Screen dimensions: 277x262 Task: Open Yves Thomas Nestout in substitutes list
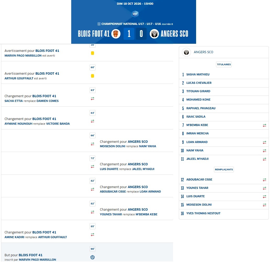click(x=203, y=213)
